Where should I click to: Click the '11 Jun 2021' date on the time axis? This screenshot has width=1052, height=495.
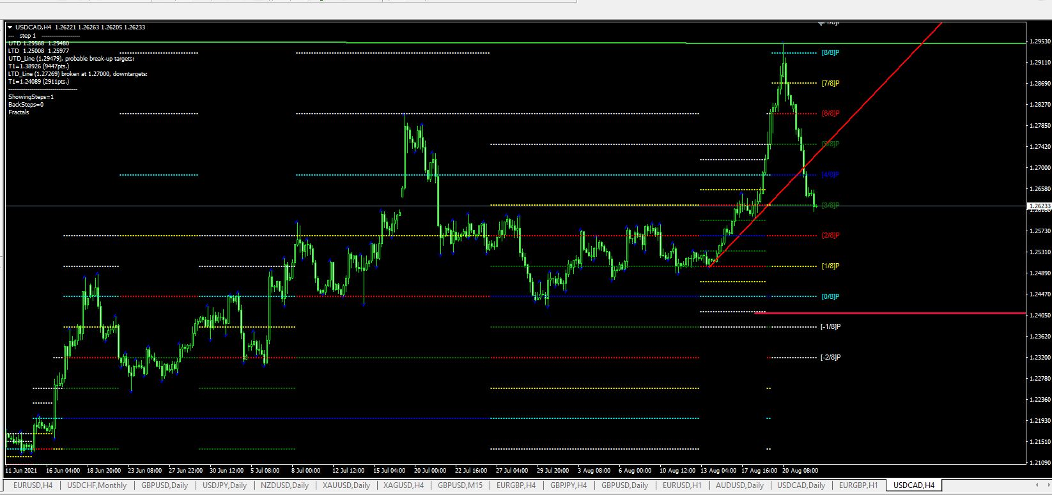pos(20,471)
